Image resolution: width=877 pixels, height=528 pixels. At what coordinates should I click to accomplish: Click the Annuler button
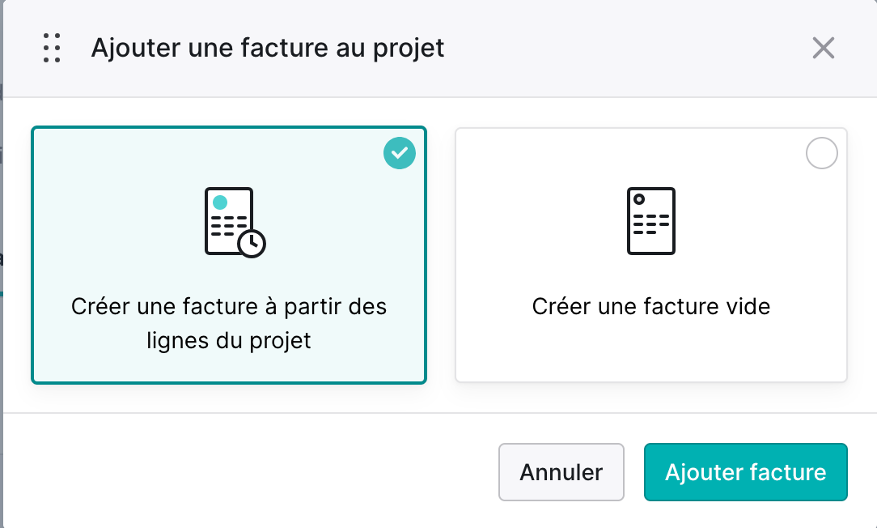(561, 472)
